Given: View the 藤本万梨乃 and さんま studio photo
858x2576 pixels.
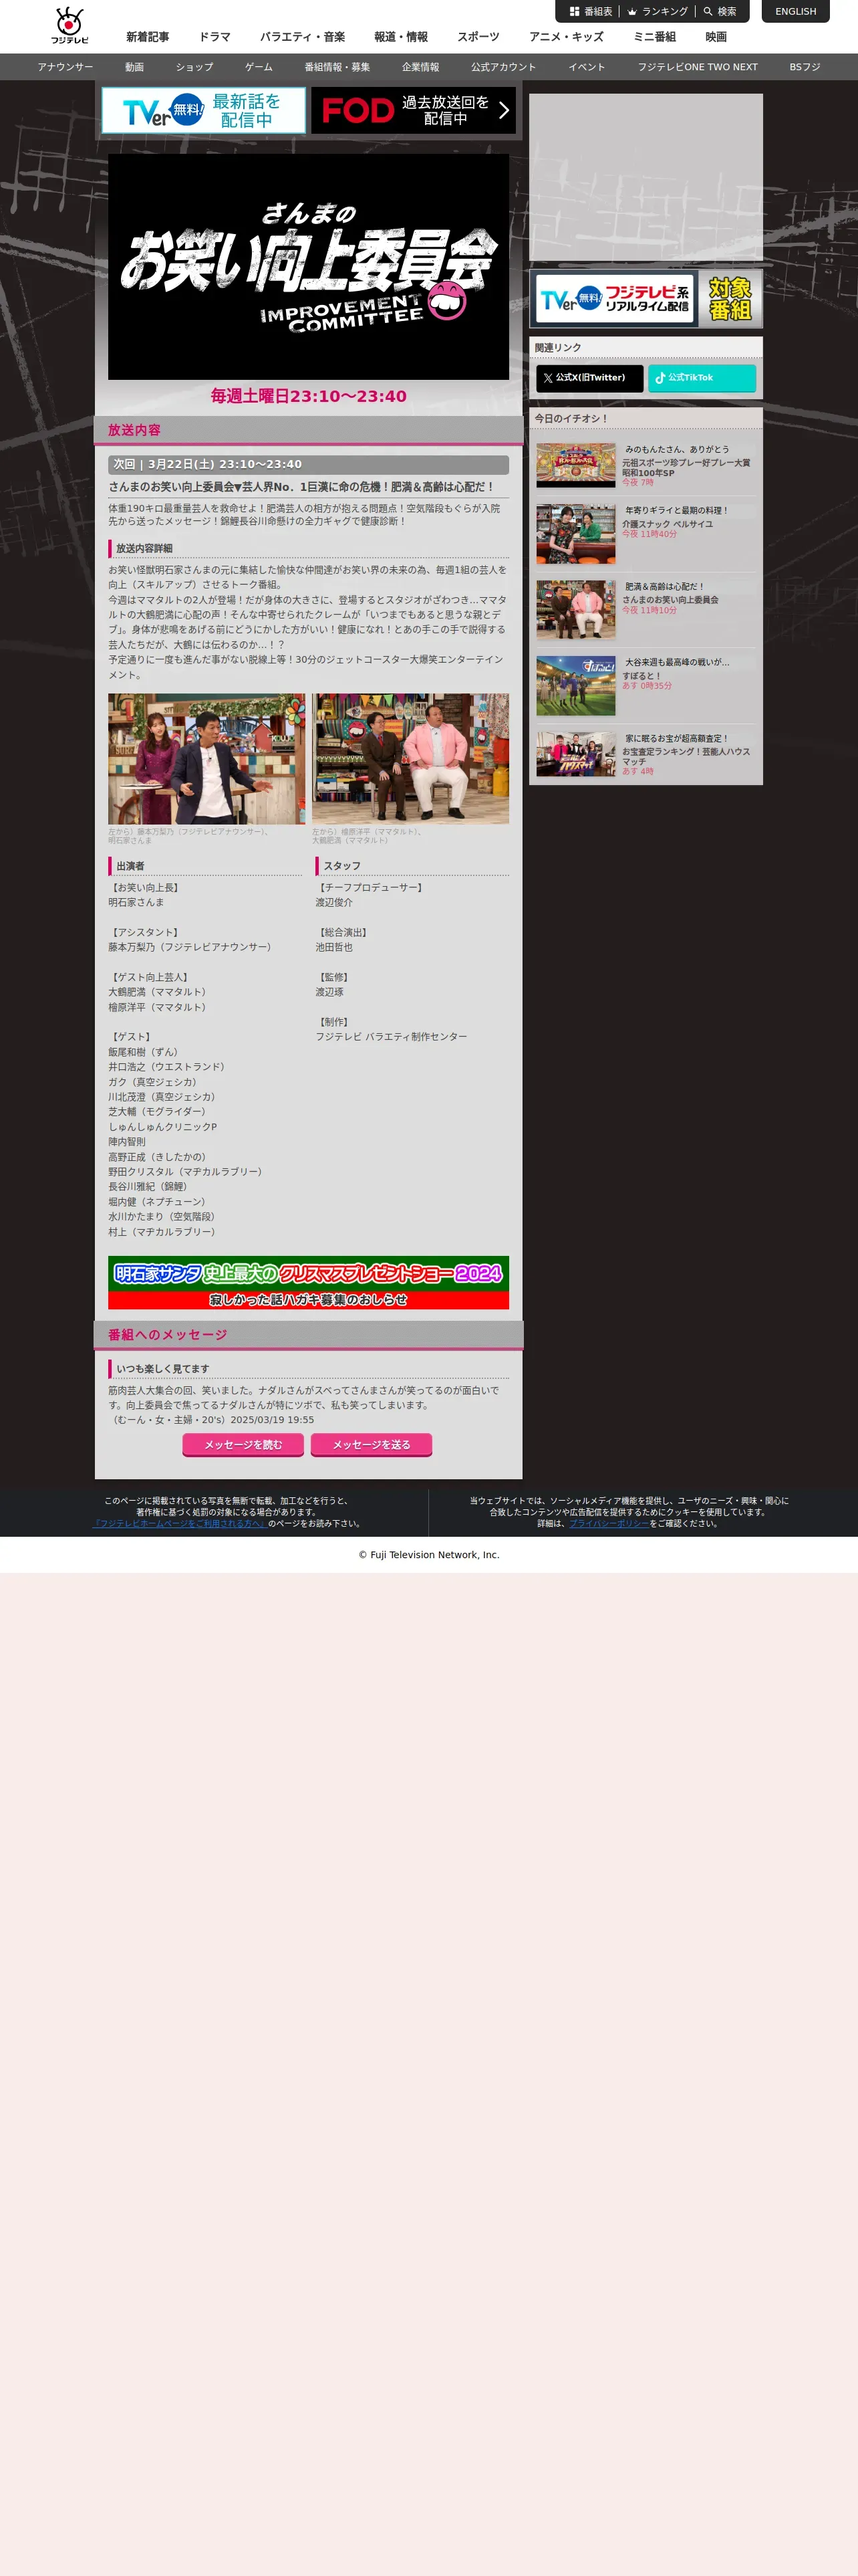Looking at the screenshot, I should click(x=206, y=759).
